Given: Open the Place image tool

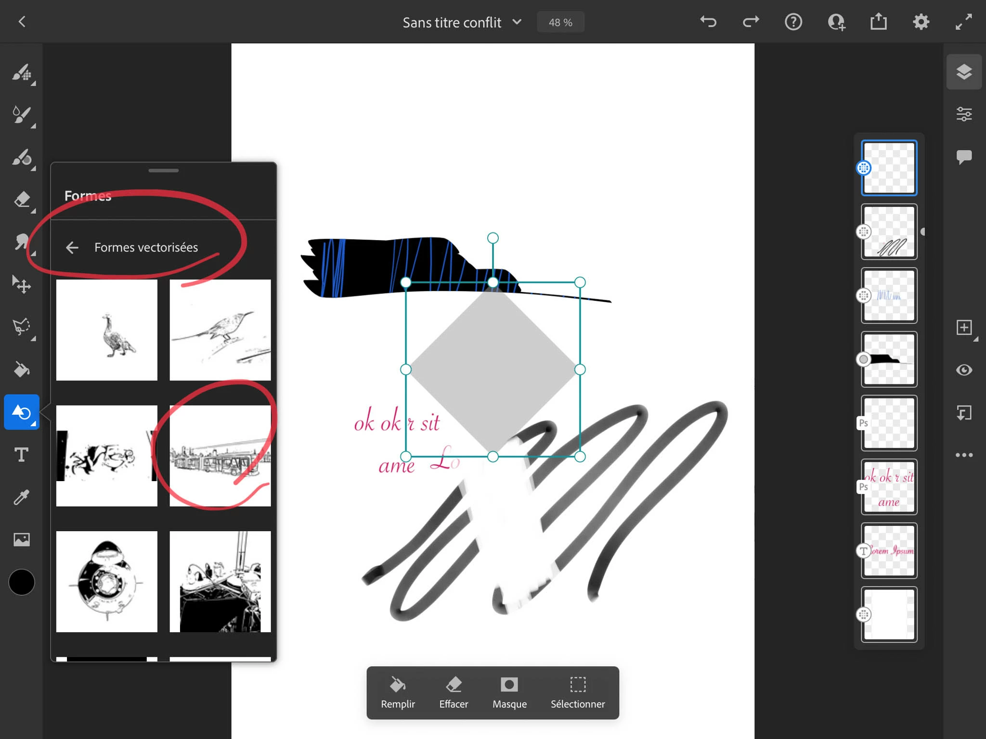Looking at the screenshot, I should point(22,539).
